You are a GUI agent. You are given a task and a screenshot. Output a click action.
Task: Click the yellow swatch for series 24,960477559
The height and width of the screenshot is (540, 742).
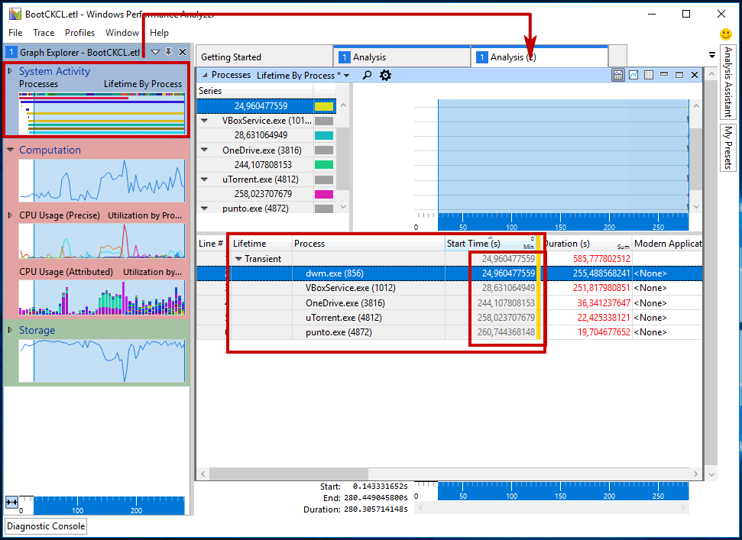coord(324,106)
